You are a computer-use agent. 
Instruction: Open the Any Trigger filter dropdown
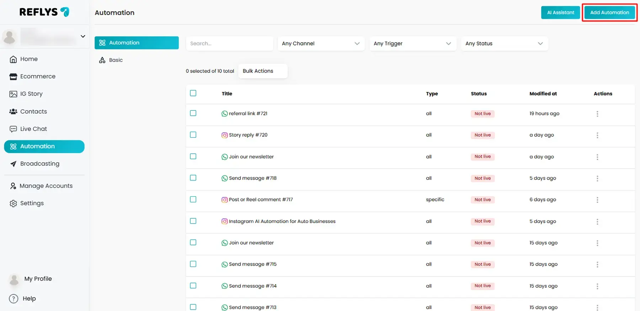[x=412, y=44]
